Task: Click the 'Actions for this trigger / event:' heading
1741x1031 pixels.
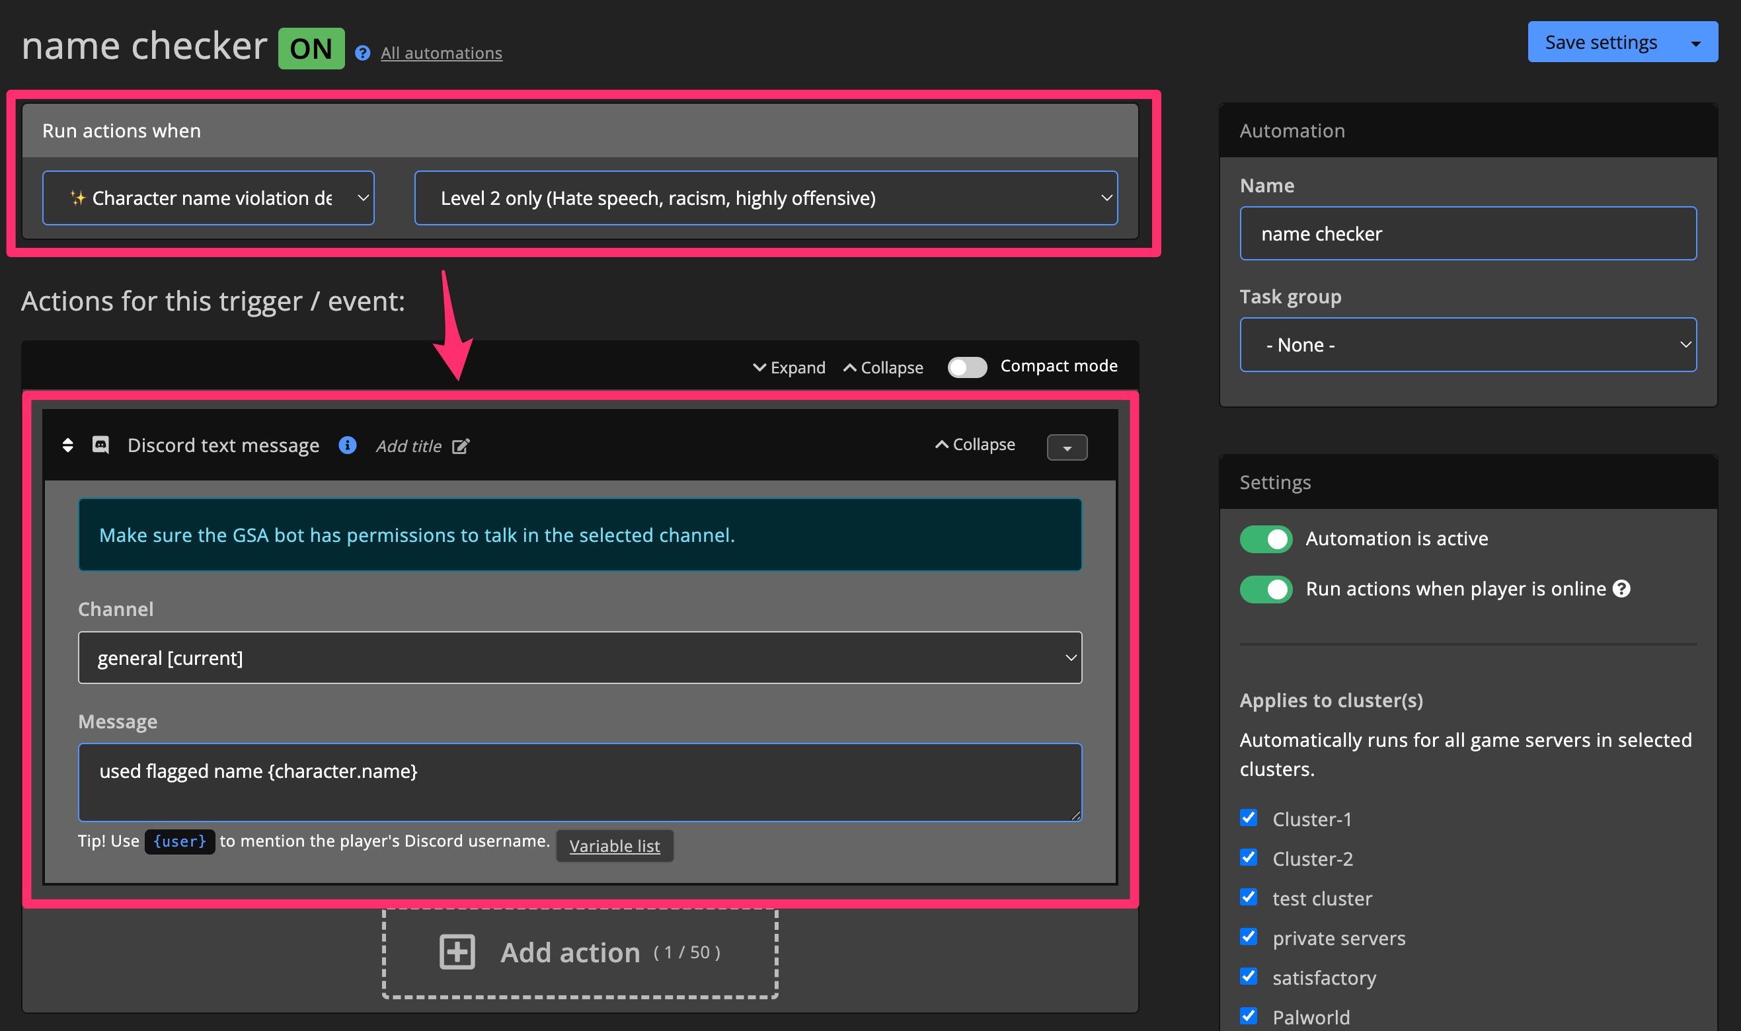Action: click(x=213, y=301)
